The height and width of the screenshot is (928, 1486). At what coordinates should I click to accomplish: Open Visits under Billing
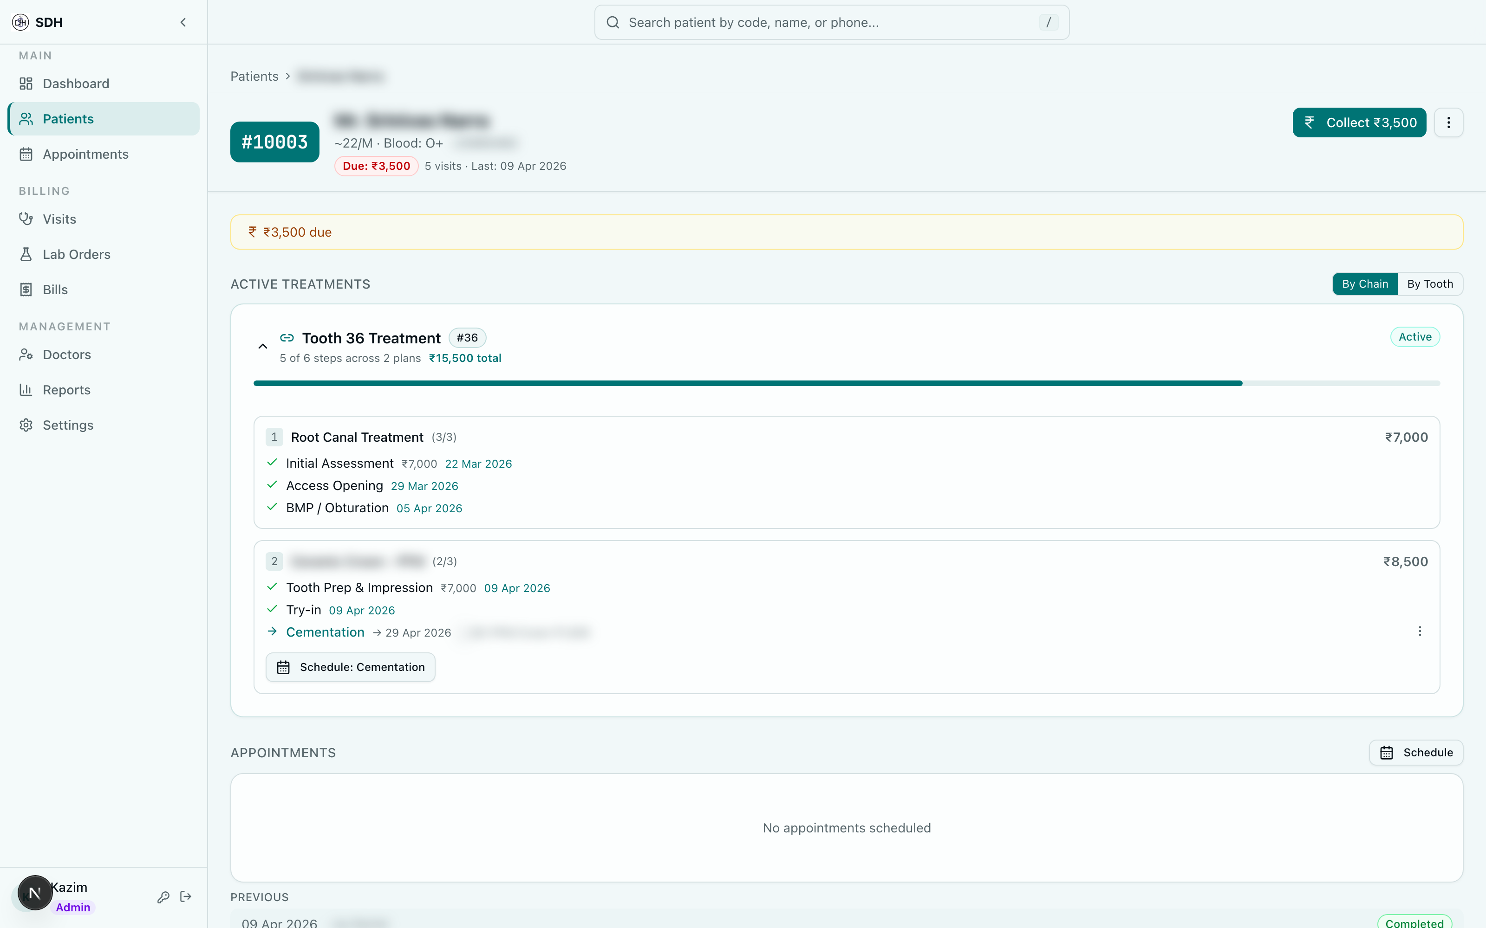coord(103,219)
